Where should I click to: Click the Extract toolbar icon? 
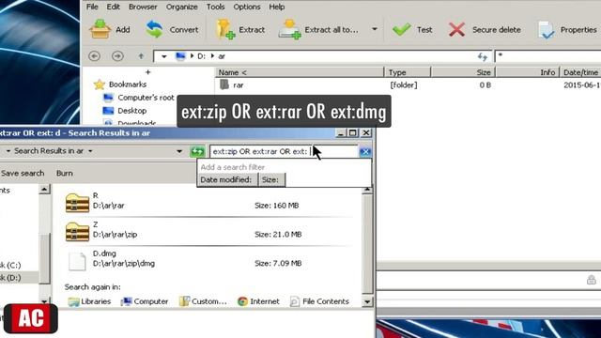[x=225, y=29]
